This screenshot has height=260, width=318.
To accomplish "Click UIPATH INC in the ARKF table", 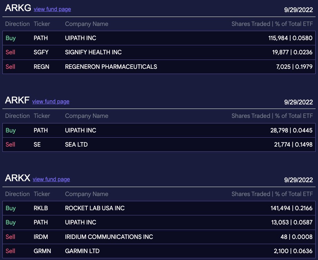I will click(81, 130).
